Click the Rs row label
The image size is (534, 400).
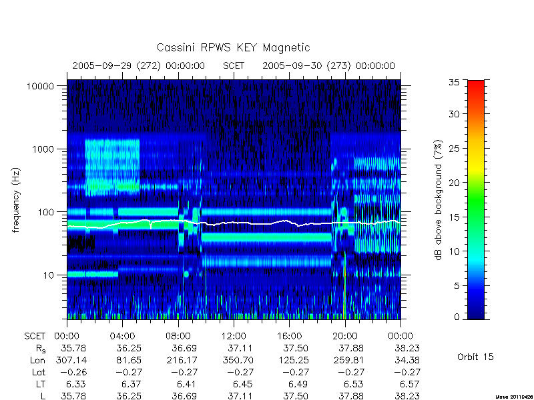pos(40,349)
